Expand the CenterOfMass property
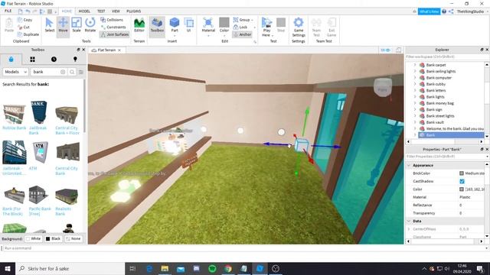 409,229
